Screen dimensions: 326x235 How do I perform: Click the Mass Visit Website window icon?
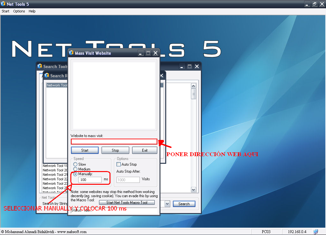pyautogui.click(x=71, y=53)
